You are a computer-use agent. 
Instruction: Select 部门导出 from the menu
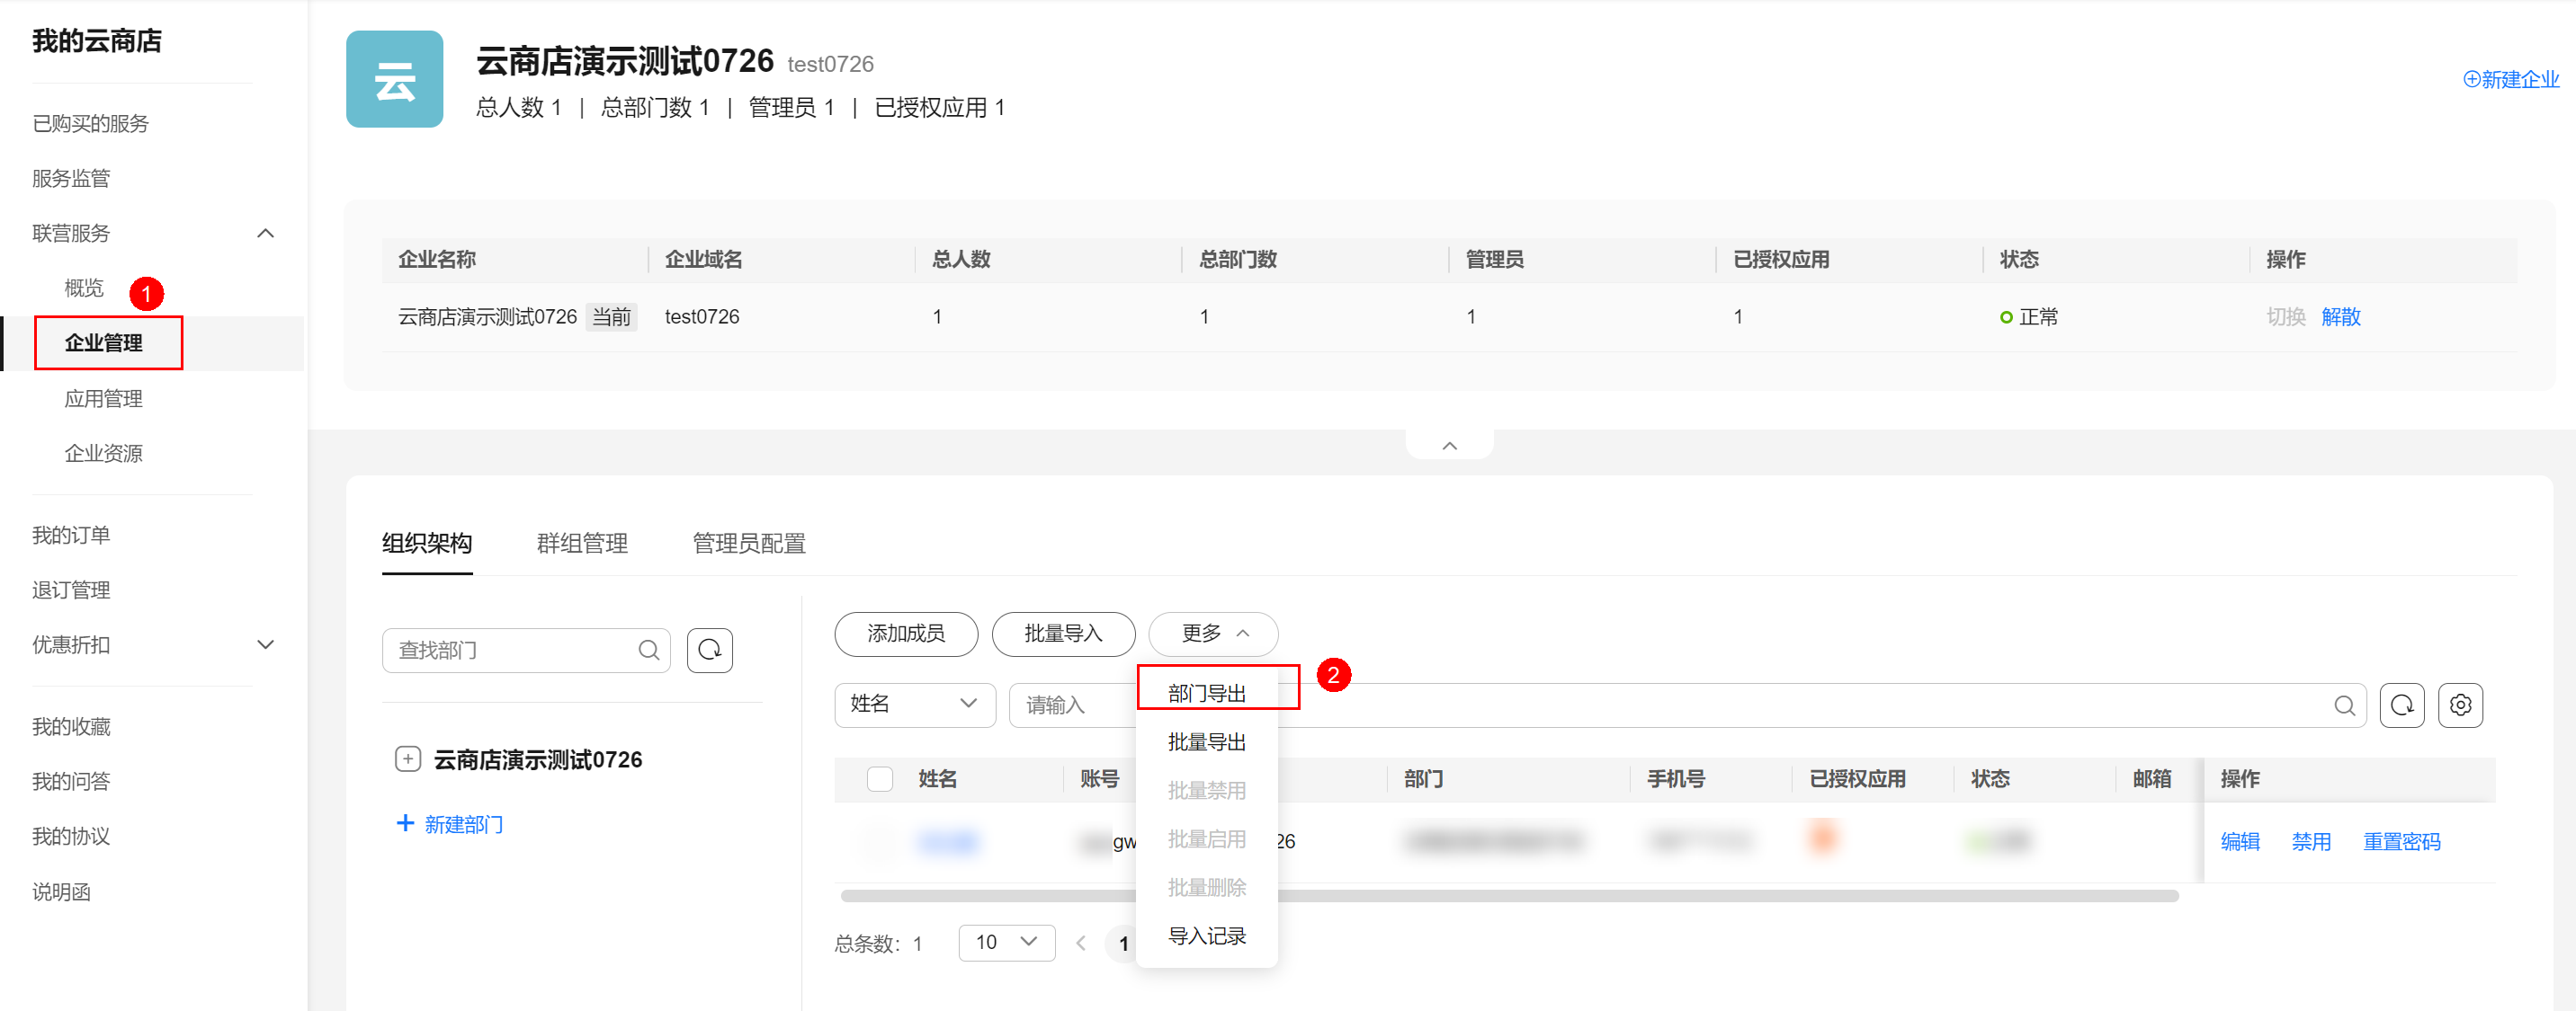pyautogui.click(x=1207, y=689)
